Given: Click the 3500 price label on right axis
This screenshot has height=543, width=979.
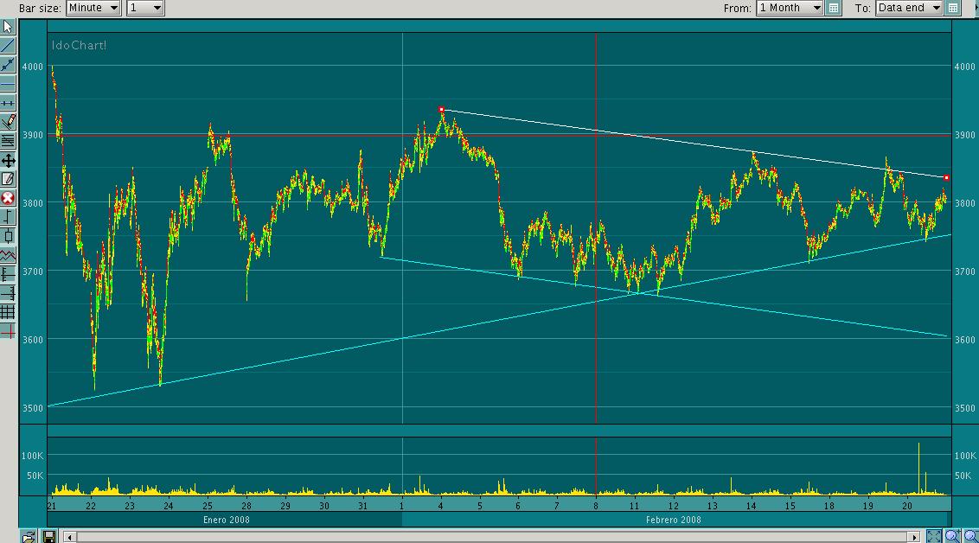Looking at the screenshot, I should point(964,407).
